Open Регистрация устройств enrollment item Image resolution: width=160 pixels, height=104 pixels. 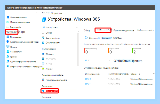click(55, 80)
